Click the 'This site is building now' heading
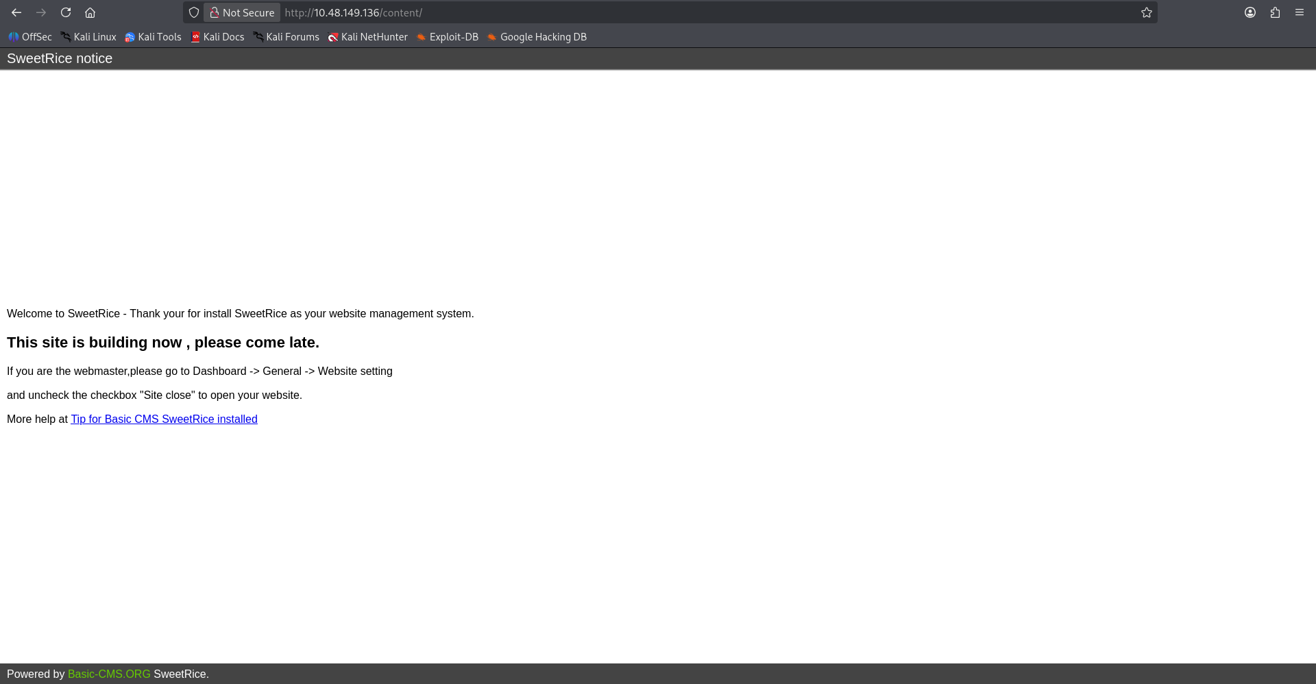 click(x=163, y=342)
